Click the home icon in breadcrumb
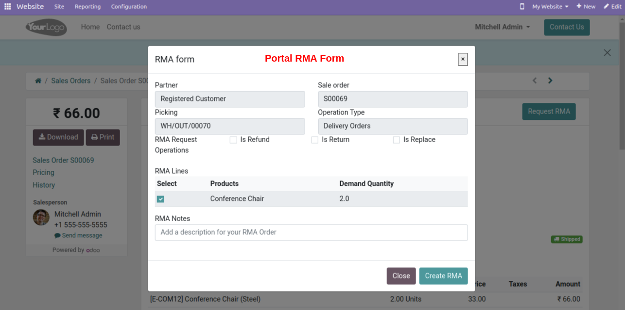 tap(38, 81)
